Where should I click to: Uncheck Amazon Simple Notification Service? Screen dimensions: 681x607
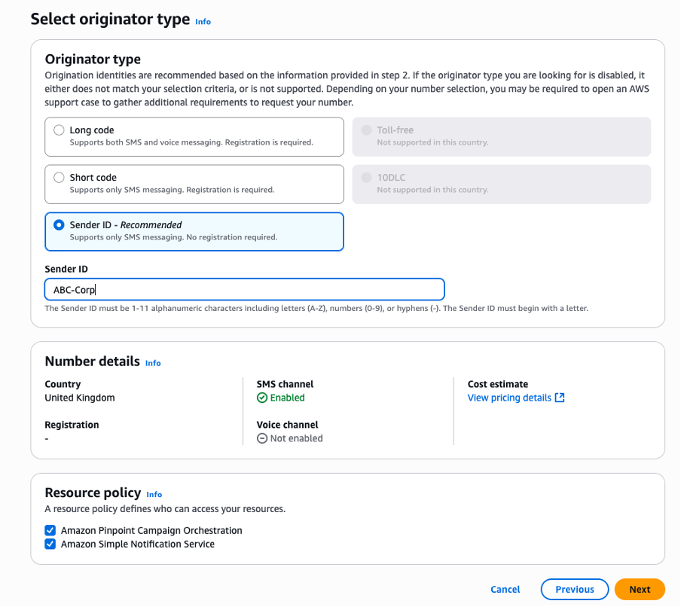pyautogui.click(x=50, y=544)
